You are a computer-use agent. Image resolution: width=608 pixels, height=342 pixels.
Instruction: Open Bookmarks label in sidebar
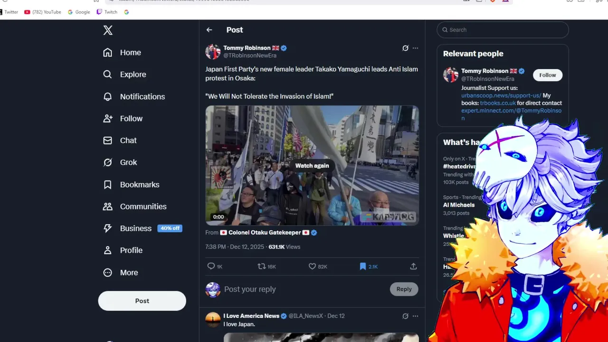click(x=140, y=184)
